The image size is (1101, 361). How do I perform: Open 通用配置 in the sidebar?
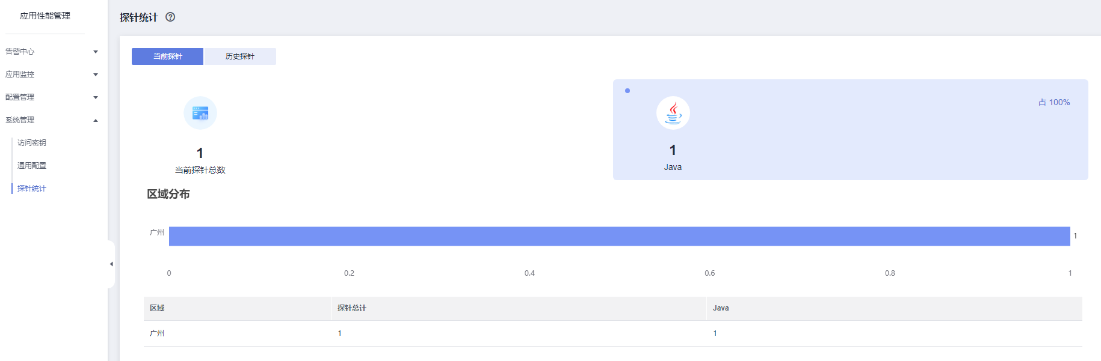click(x=32, y=166)
